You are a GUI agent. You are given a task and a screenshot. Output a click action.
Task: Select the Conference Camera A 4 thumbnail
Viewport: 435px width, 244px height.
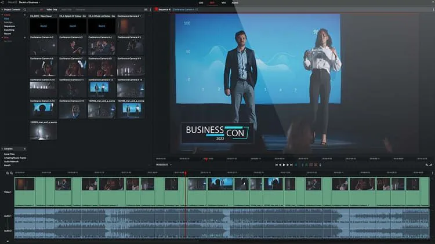(102, 47)
